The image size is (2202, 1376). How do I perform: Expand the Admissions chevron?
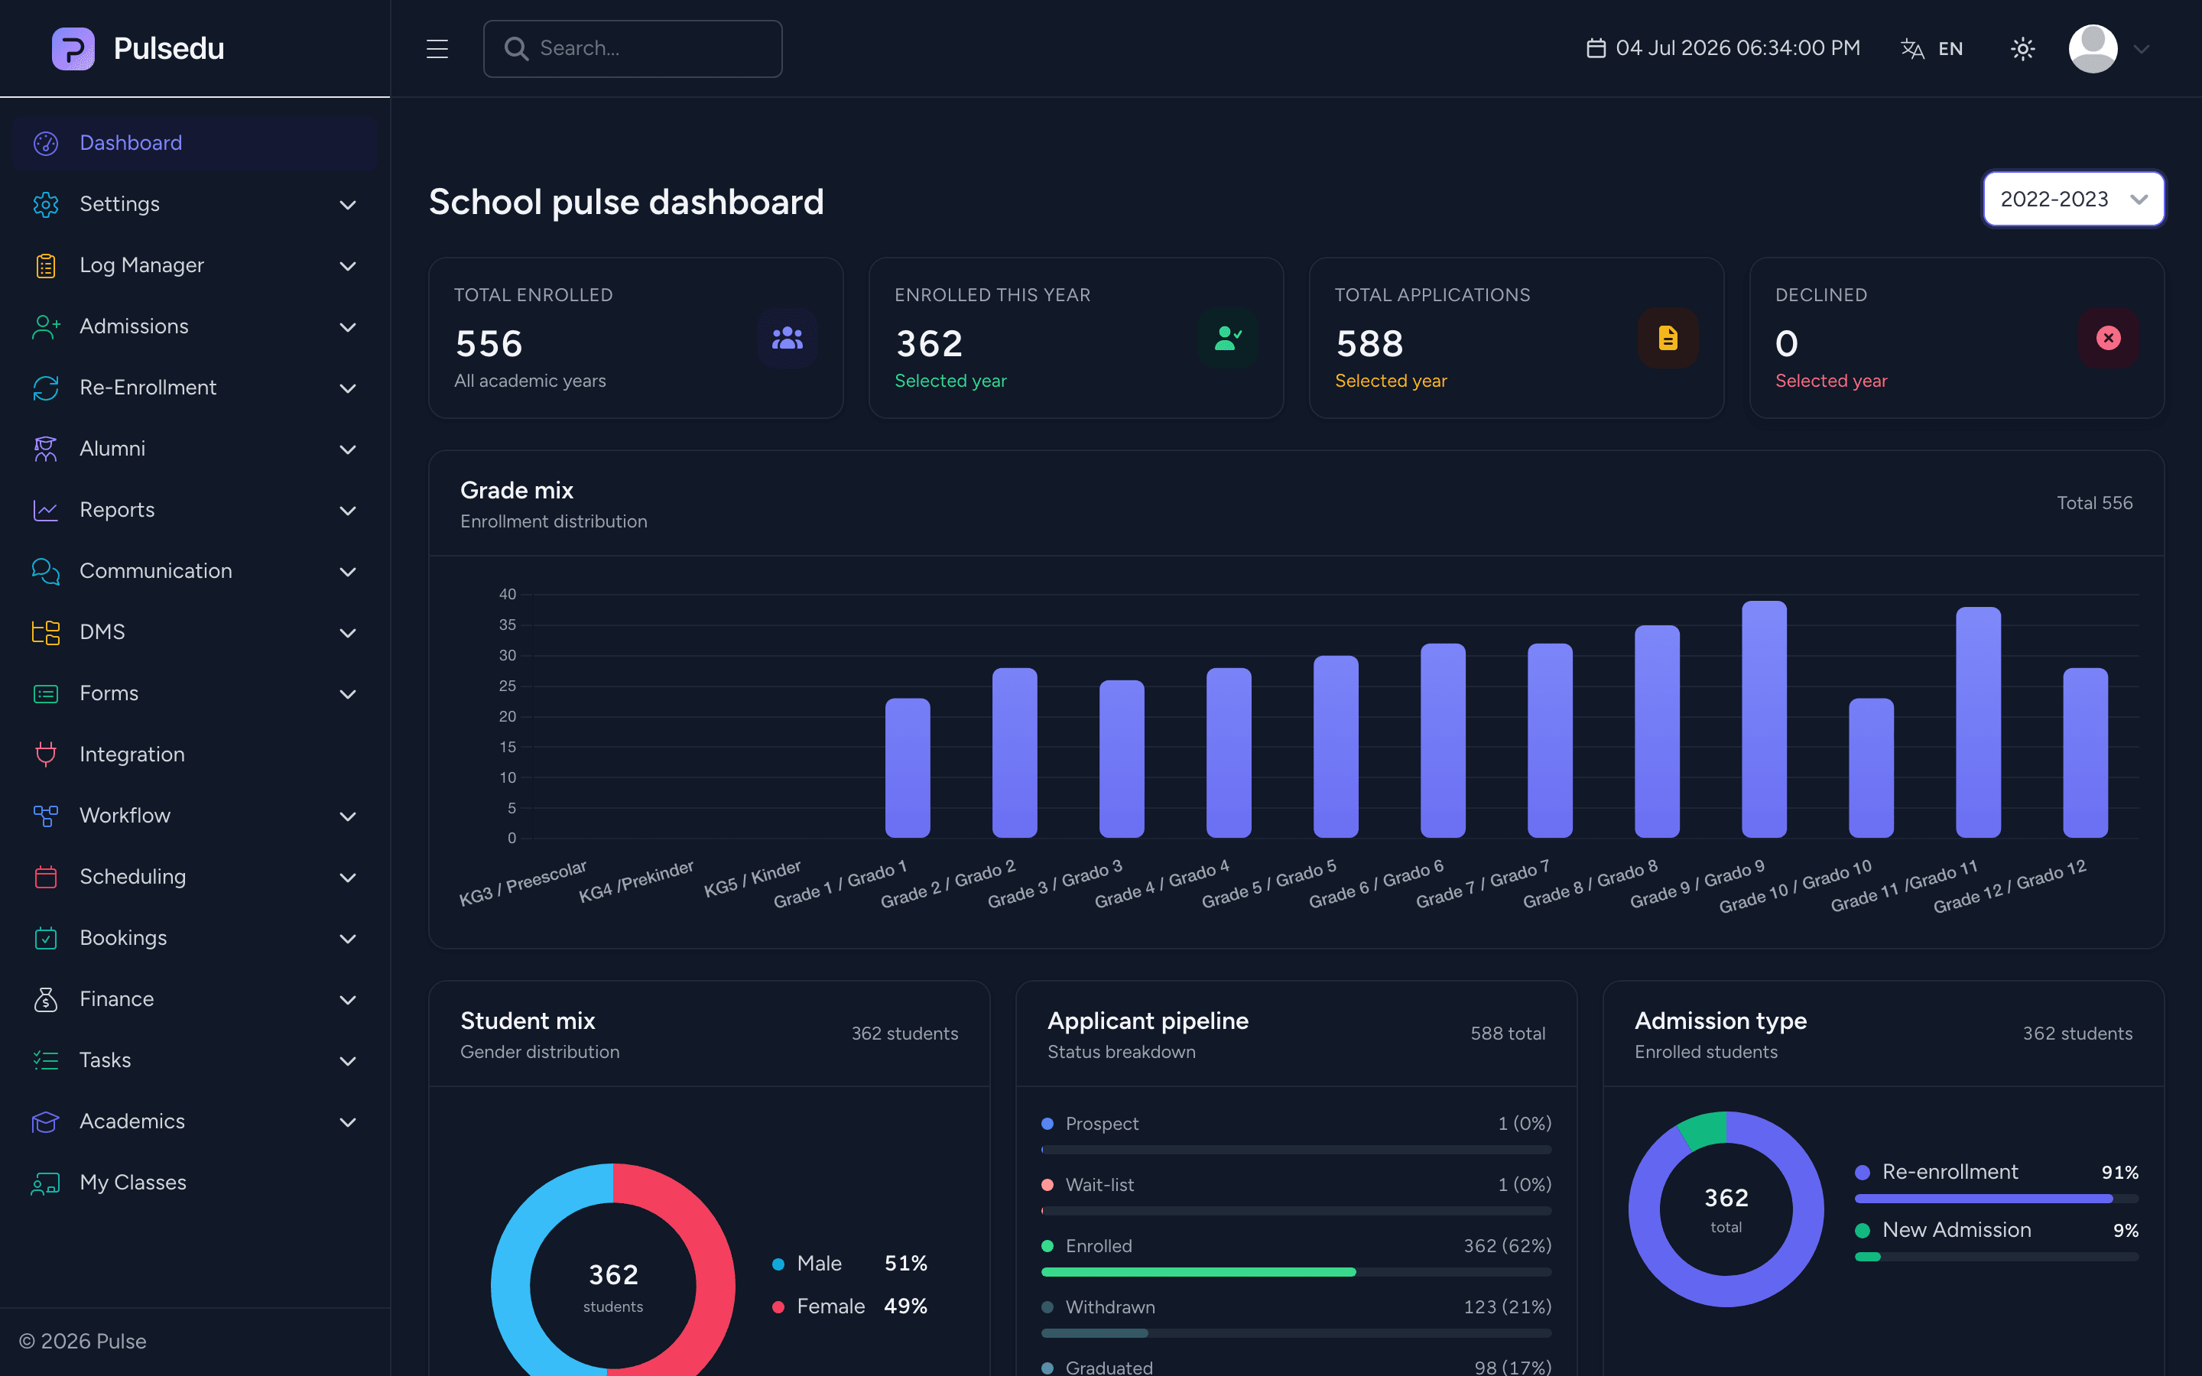point(348,326)
